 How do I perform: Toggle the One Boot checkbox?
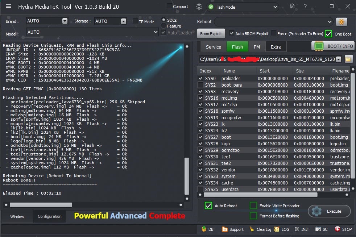(x=328, y=34)
